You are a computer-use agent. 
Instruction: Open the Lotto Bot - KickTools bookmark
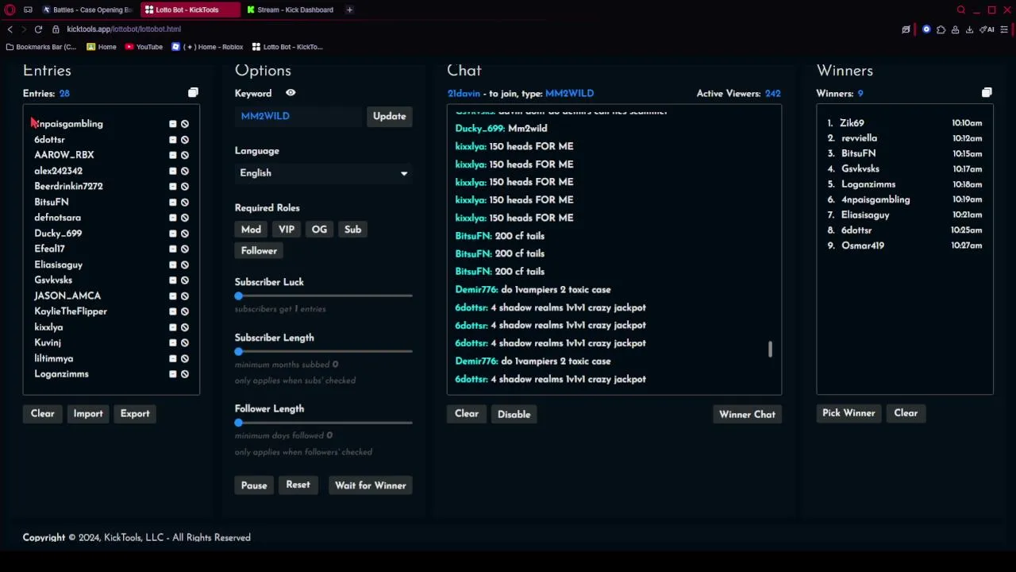click(287, 47)
